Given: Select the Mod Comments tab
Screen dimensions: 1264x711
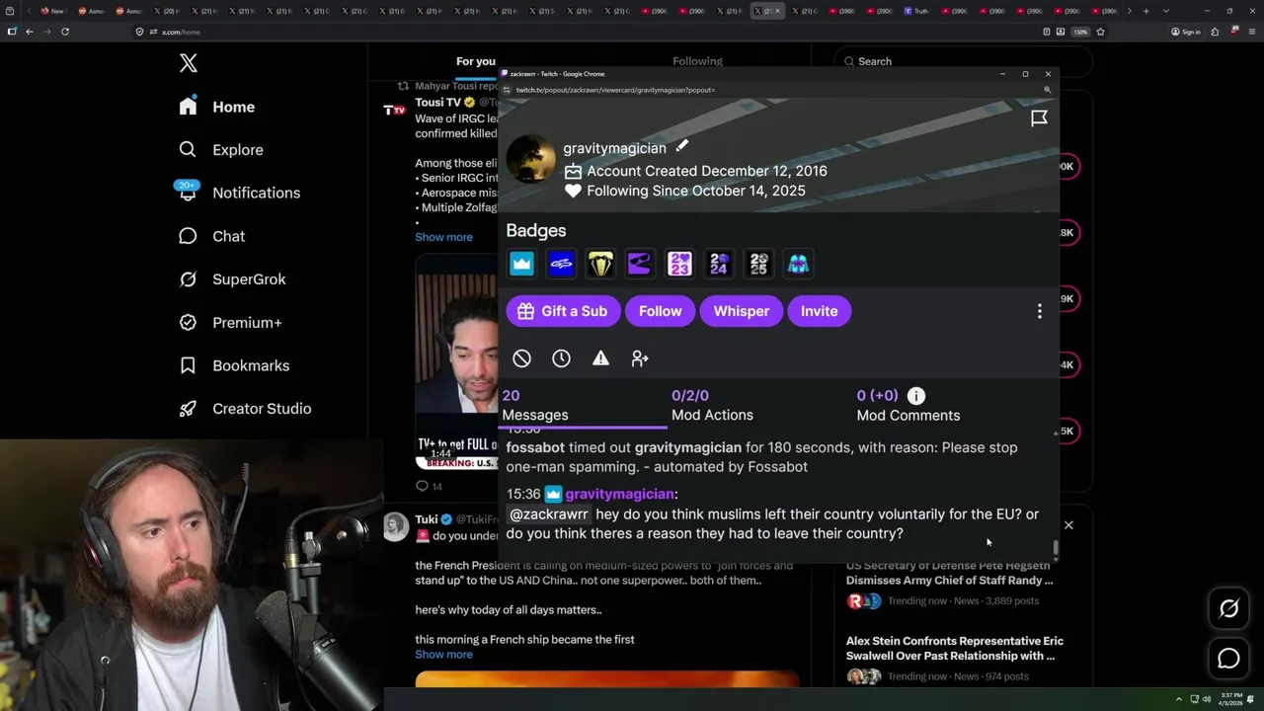Looking at the screenshot, I should coord(908,406).
